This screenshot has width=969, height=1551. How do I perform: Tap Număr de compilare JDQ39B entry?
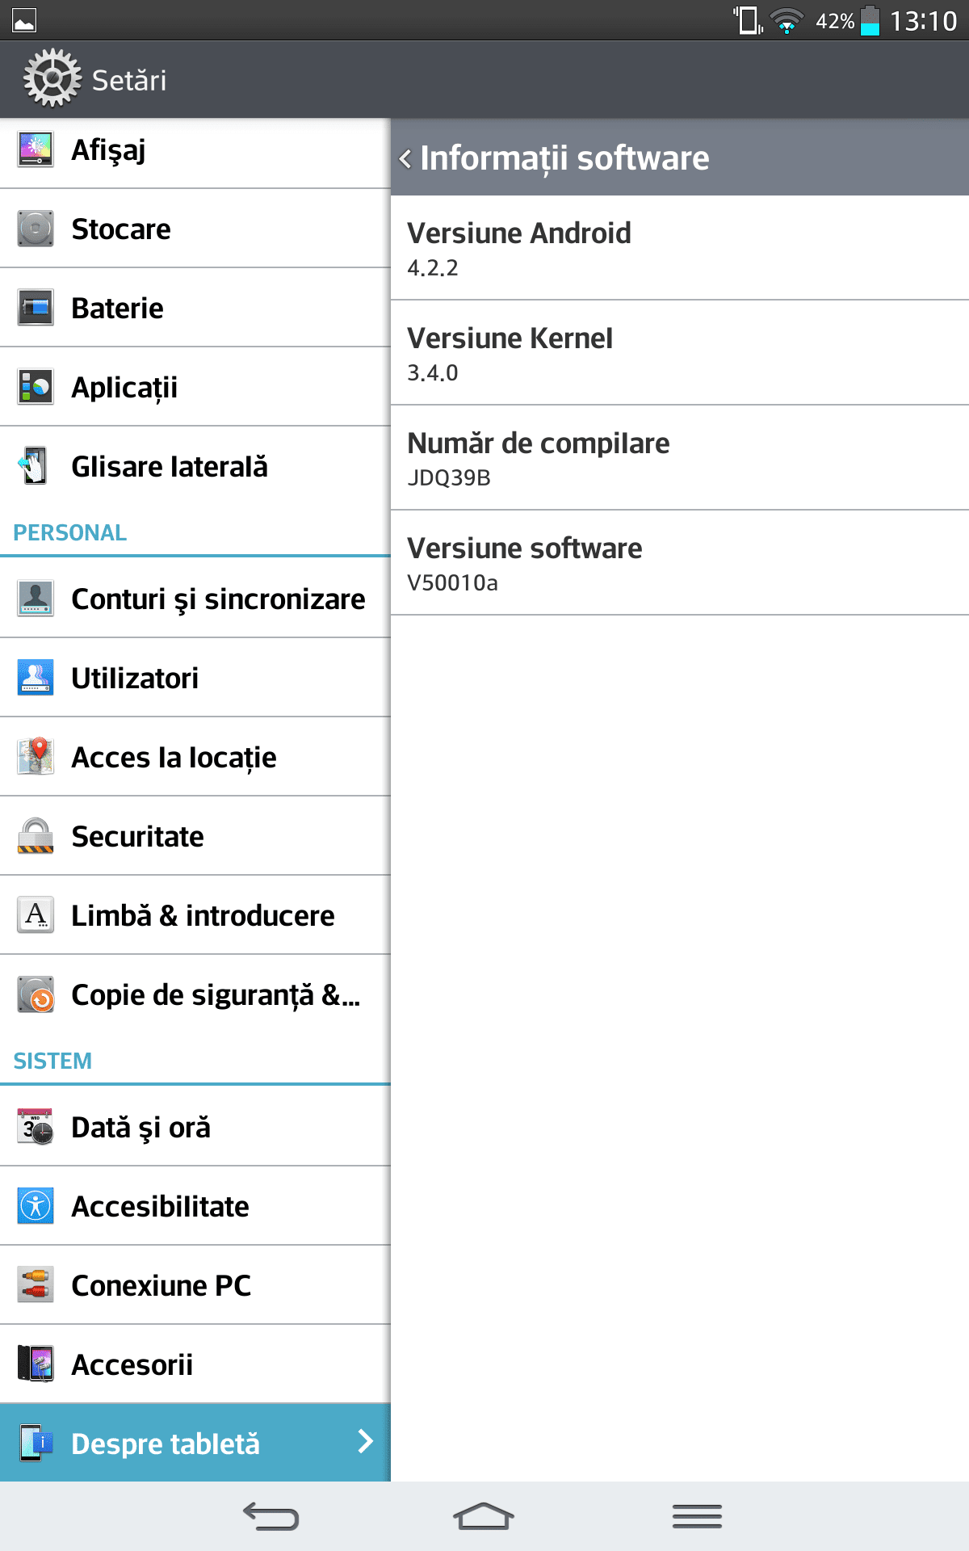point(680,458)
